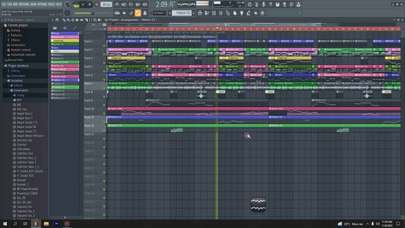Open the snap selector dropdown

tap(159, 13)
